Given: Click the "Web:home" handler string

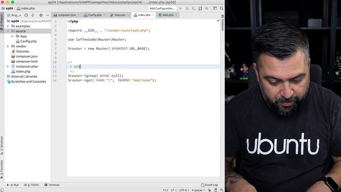Looking at the screenshot, I should click(142, 81).
